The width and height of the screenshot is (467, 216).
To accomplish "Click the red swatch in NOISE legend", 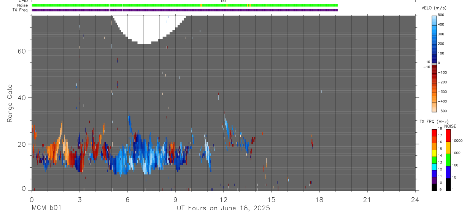I will 448,136.
